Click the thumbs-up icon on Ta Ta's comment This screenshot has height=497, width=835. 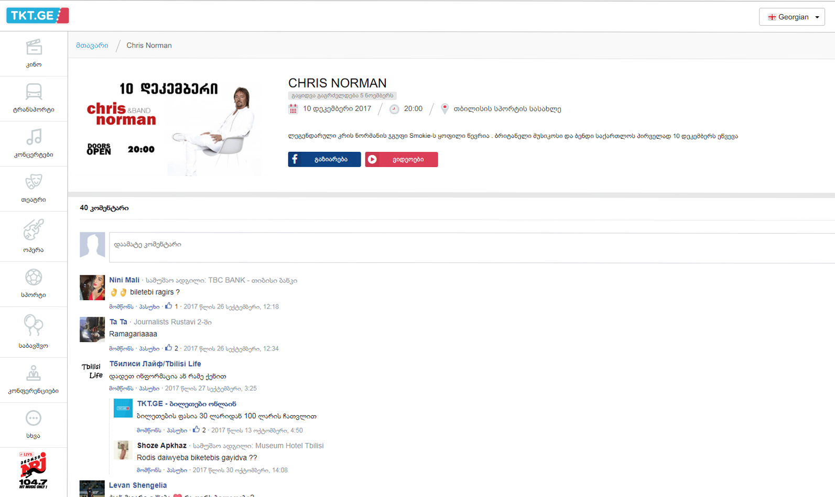tap(168, 348)
